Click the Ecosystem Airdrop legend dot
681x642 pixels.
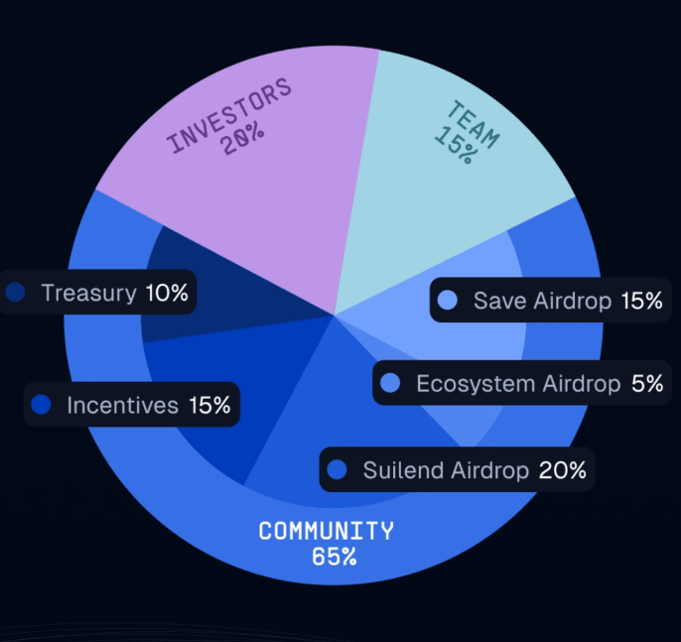click(390, 383)
